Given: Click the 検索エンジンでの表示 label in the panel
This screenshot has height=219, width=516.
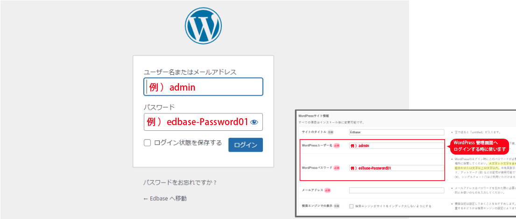Looking at the screenshot, I should point(317,206).
